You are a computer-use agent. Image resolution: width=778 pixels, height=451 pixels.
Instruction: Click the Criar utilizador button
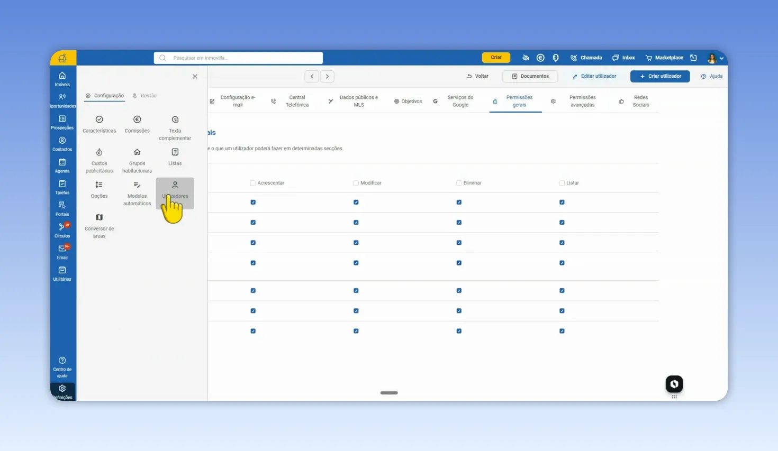[x=660, y=76]
